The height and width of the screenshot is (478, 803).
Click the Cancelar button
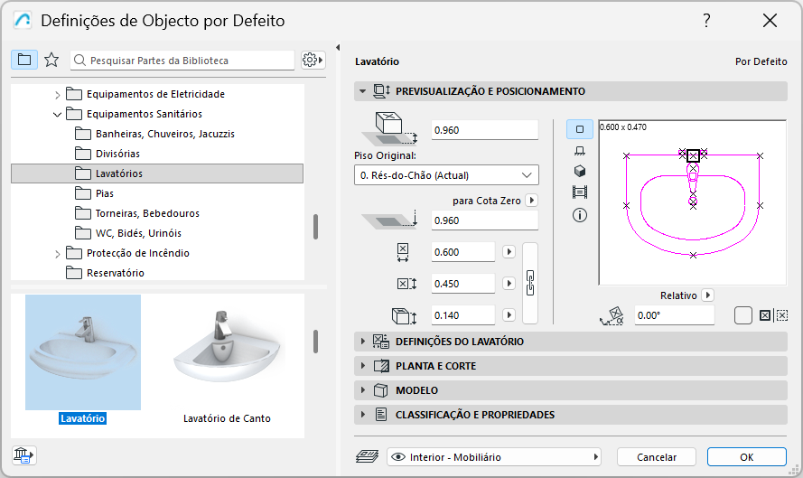click(x=657, y=457)
